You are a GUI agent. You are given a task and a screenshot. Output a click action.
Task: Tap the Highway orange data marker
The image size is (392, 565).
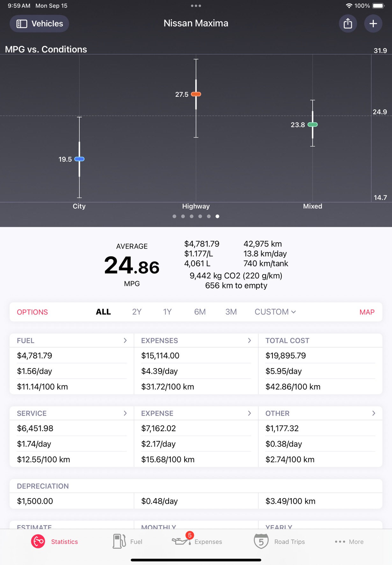196,94
